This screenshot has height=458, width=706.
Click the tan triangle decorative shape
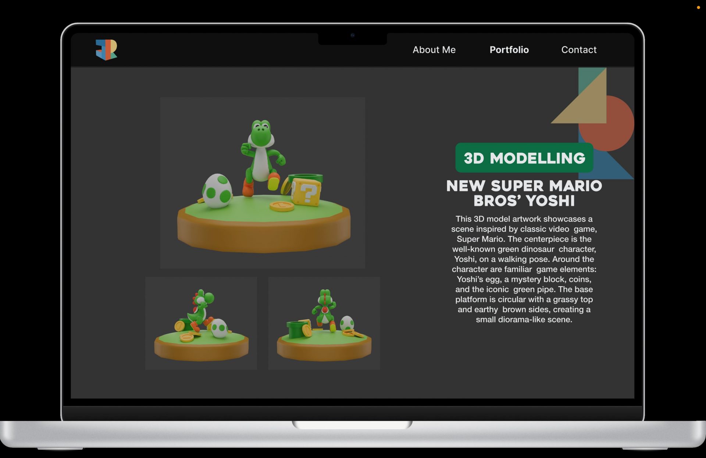[x=588, y=107]
